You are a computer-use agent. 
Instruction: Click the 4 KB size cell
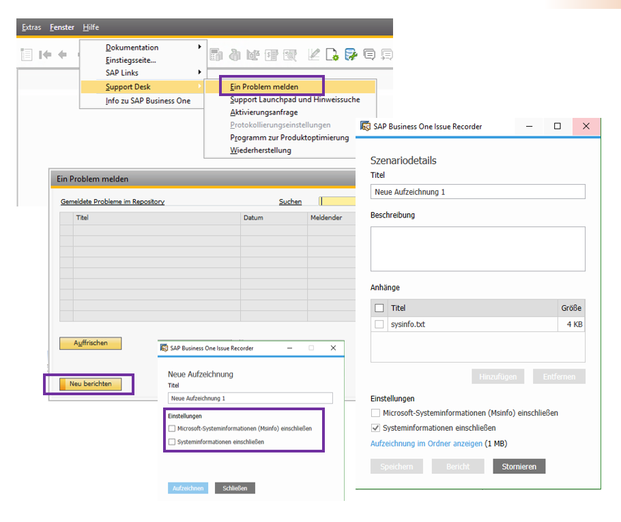[571, 324]
